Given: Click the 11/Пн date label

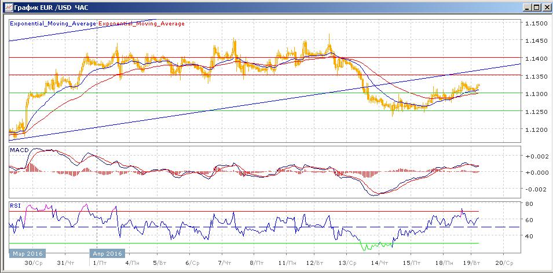Looking at the screenshot, I should (x=287, y=263).
